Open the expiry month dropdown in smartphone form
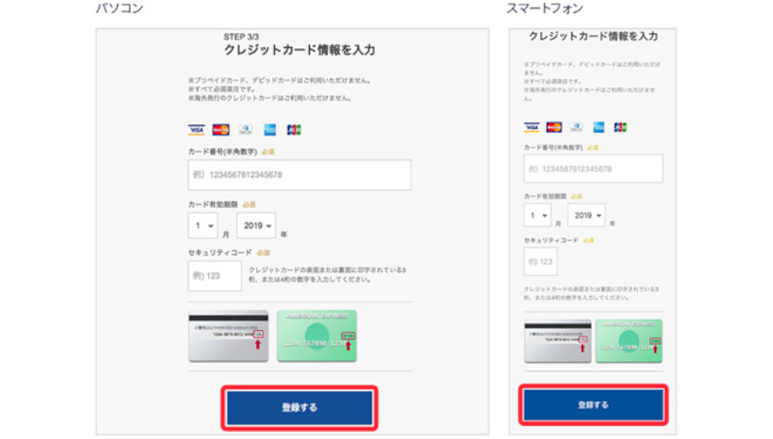This screenshot has width=773, height=439. (x=538, y=215)
